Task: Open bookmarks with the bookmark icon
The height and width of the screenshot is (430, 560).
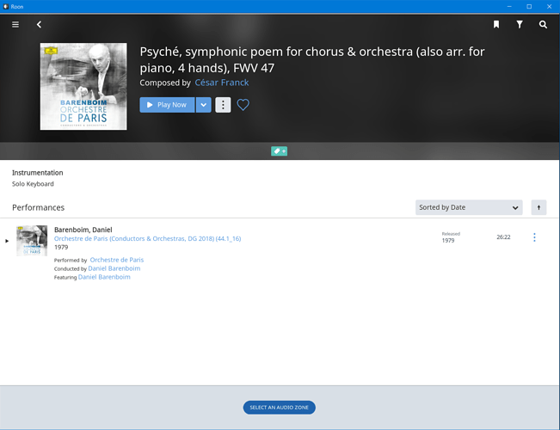Action: [496, 24]
